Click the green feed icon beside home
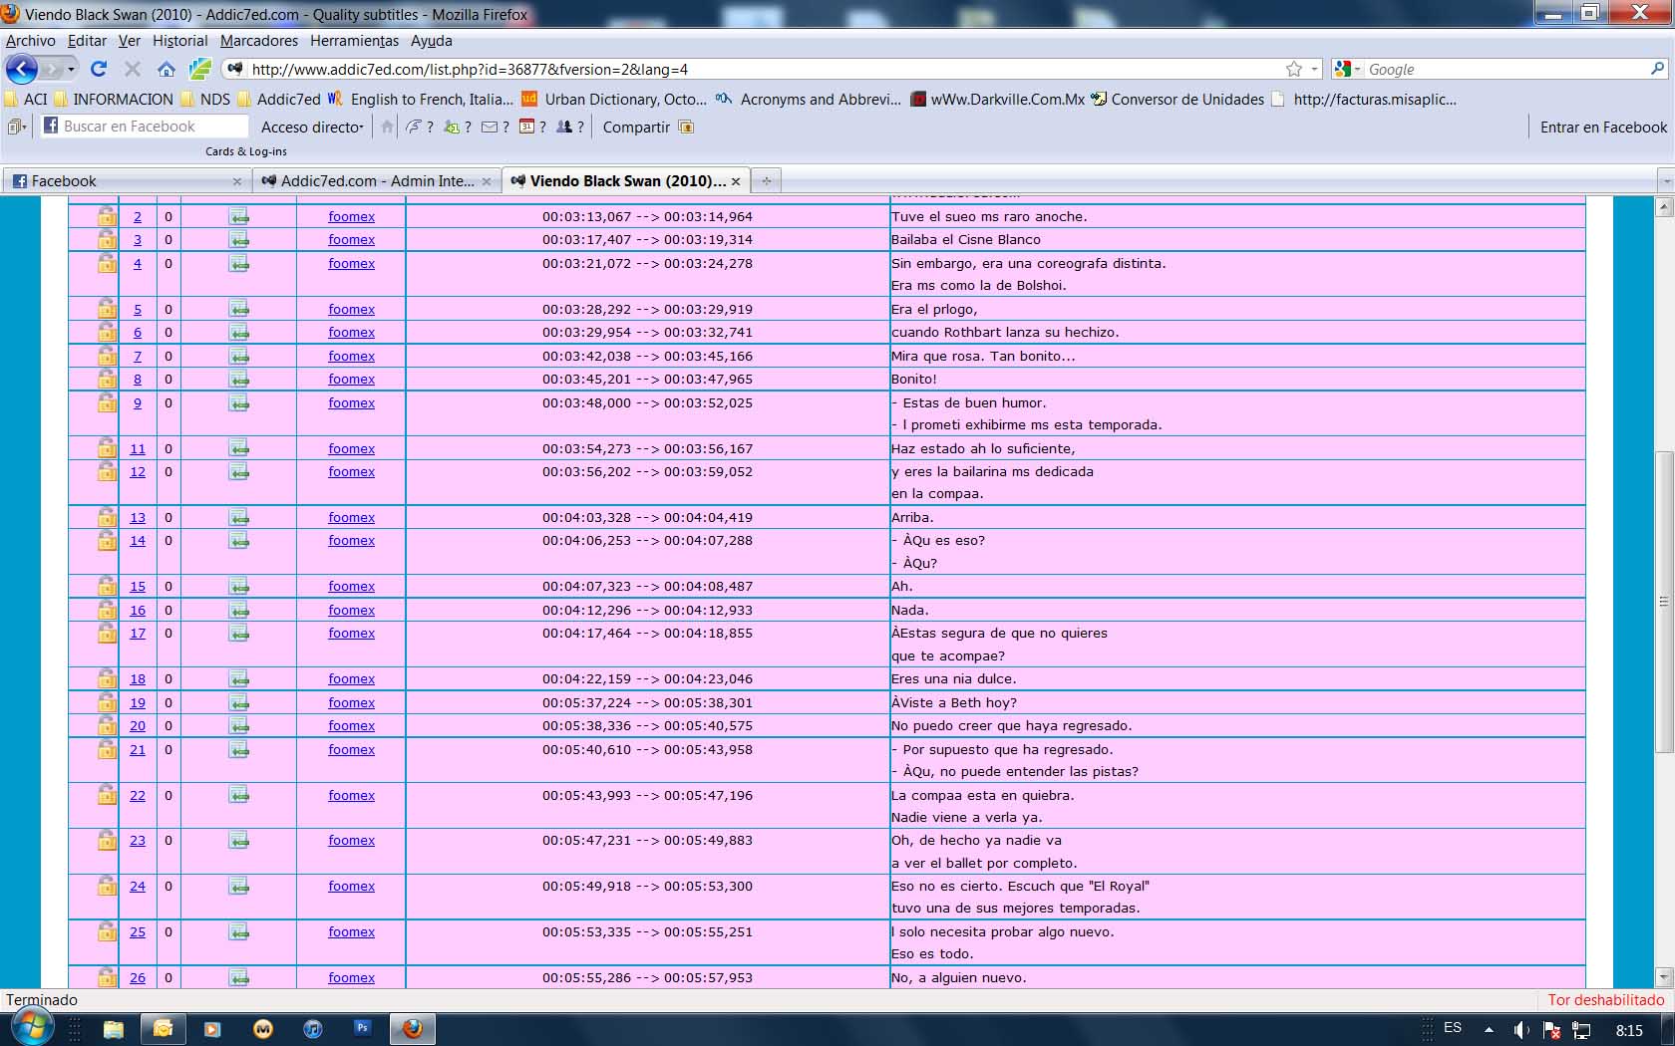Viewport: 1675px width, 1046px height. point(200,69)
